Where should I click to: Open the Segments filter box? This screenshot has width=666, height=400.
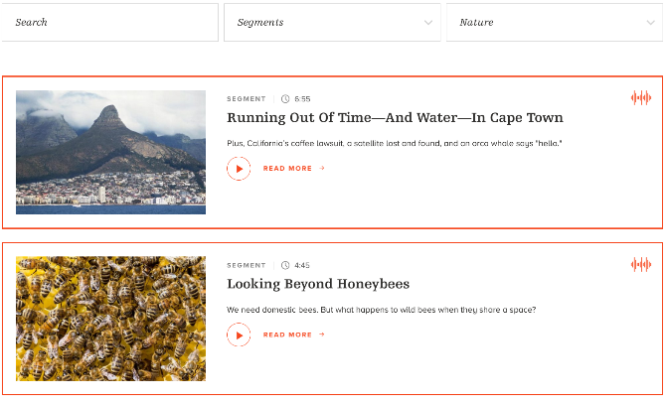tap(332, 23)
